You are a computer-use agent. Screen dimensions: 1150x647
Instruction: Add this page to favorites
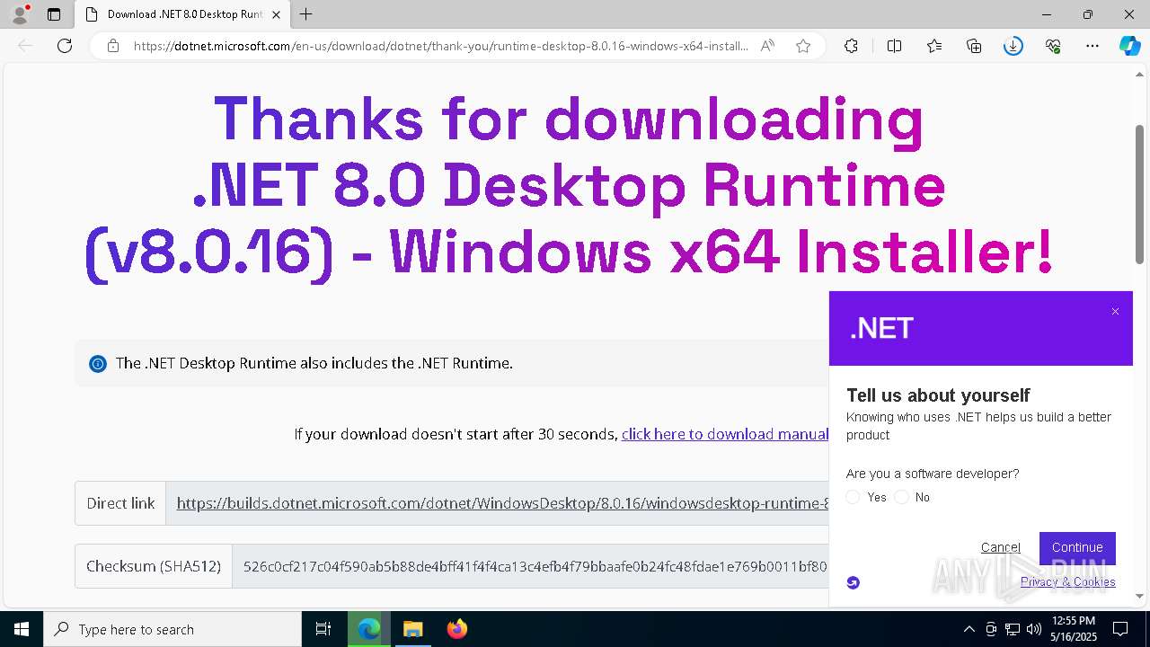point(803,46)
